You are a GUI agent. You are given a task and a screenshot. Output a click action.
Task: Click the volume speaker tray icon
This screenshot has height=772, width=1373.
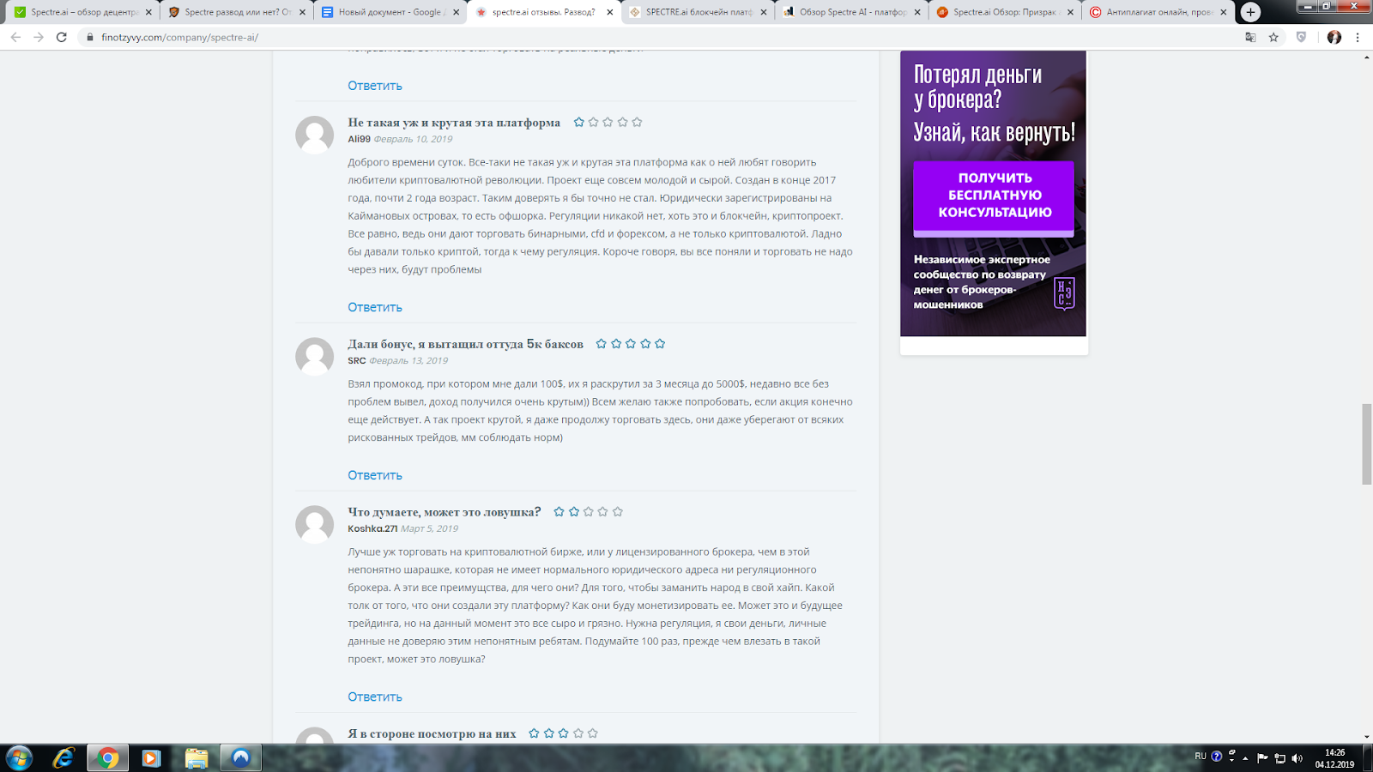coord(1297,758)
